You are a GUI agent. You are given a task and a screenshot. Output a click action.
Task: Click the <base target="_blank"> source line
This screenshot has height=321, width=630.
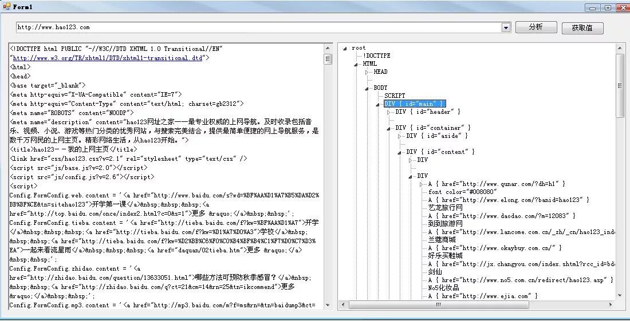48,85
